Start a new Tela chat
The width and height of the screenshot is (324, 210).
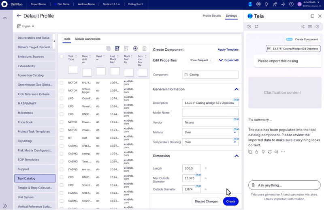[x=256, y=26]
